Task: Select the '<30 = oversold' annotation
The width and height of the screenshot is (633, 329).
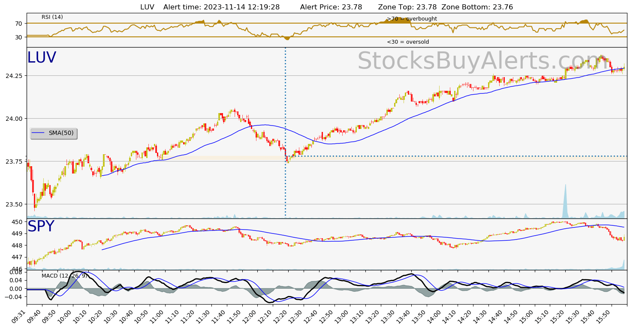Action: pos(408,42)
